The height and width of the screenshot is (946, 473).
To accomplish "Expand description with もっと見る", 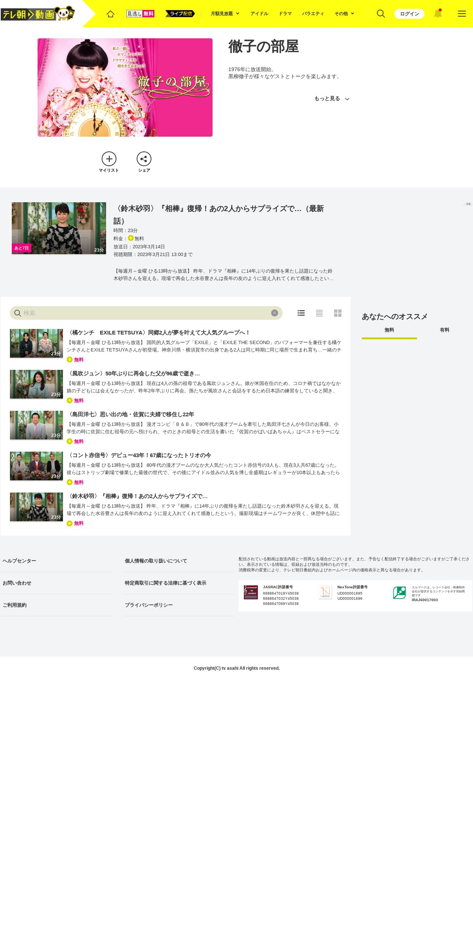I will click(x=332, y=99).
